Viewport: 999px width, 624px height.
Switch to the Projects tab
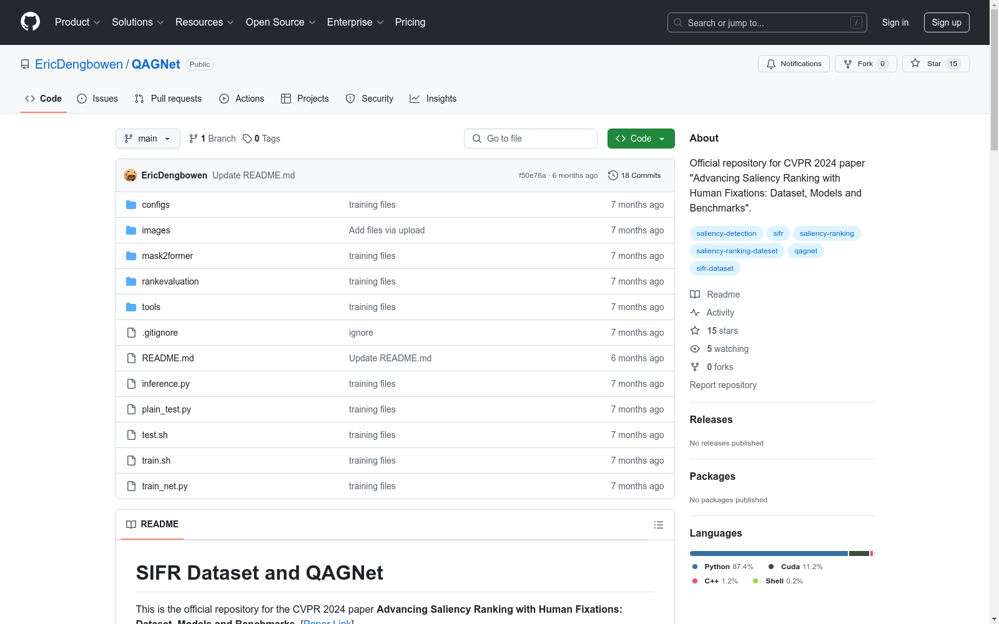click(x=305, y=99)
